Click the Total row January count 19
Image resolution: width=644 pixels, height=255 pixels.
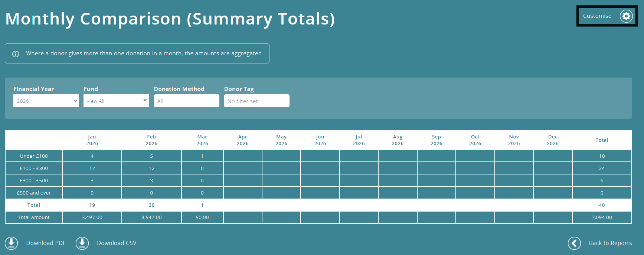point(92,205)
